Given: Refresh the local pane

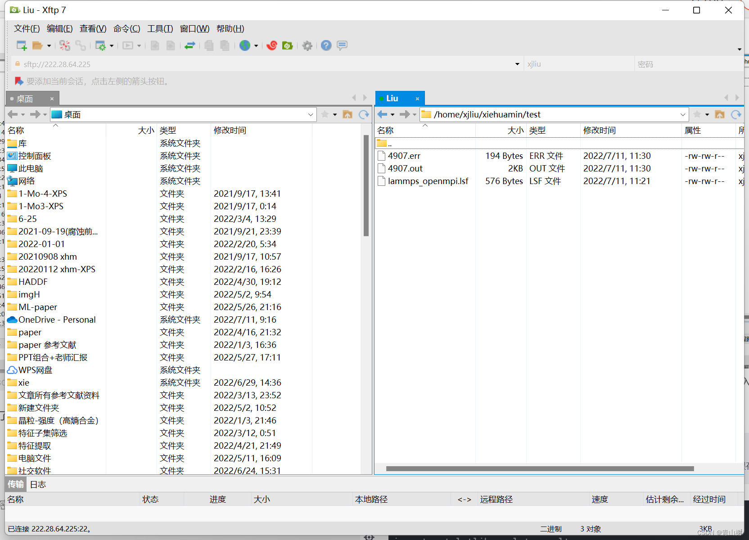Looking at the screenshot, I should pos(364,115).
